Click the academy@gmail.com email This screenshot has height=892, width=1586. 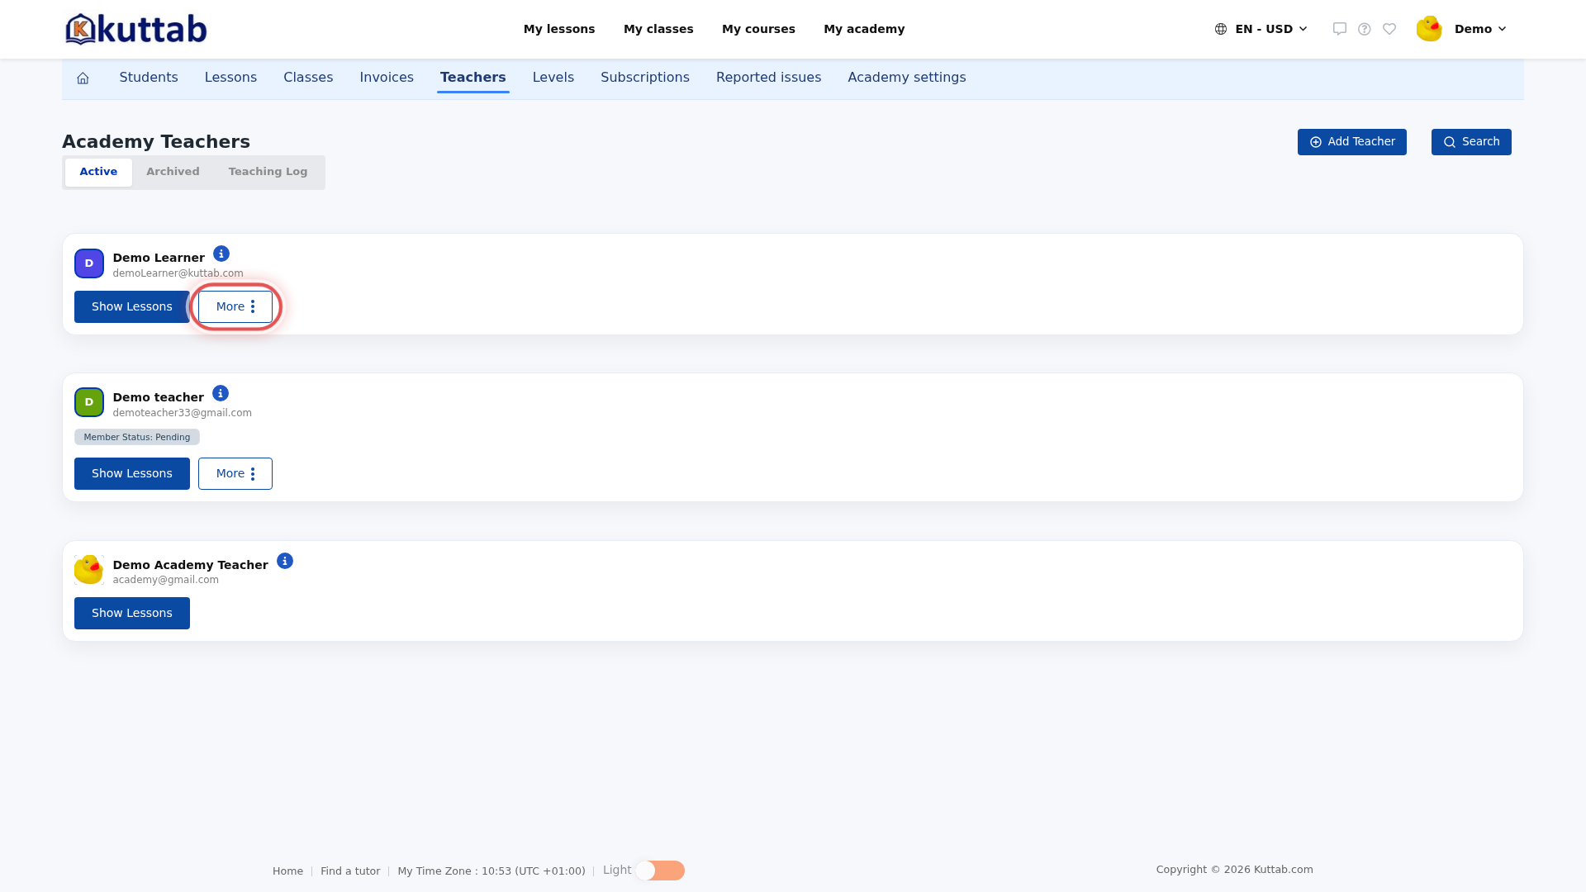pos(166,580)
